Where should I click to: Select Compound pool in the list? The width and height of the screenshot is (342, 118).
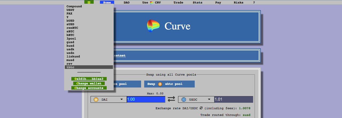point(89,6)
